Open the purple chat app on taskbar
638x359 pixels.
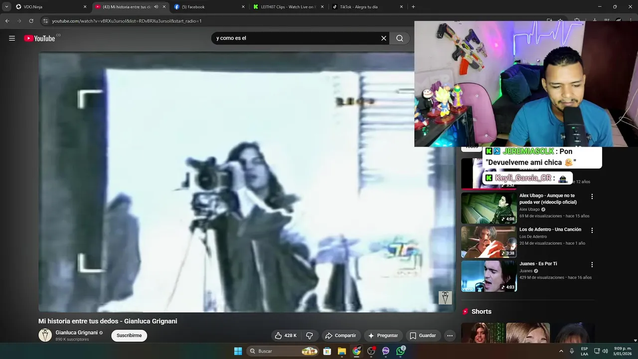pos(386,351)
